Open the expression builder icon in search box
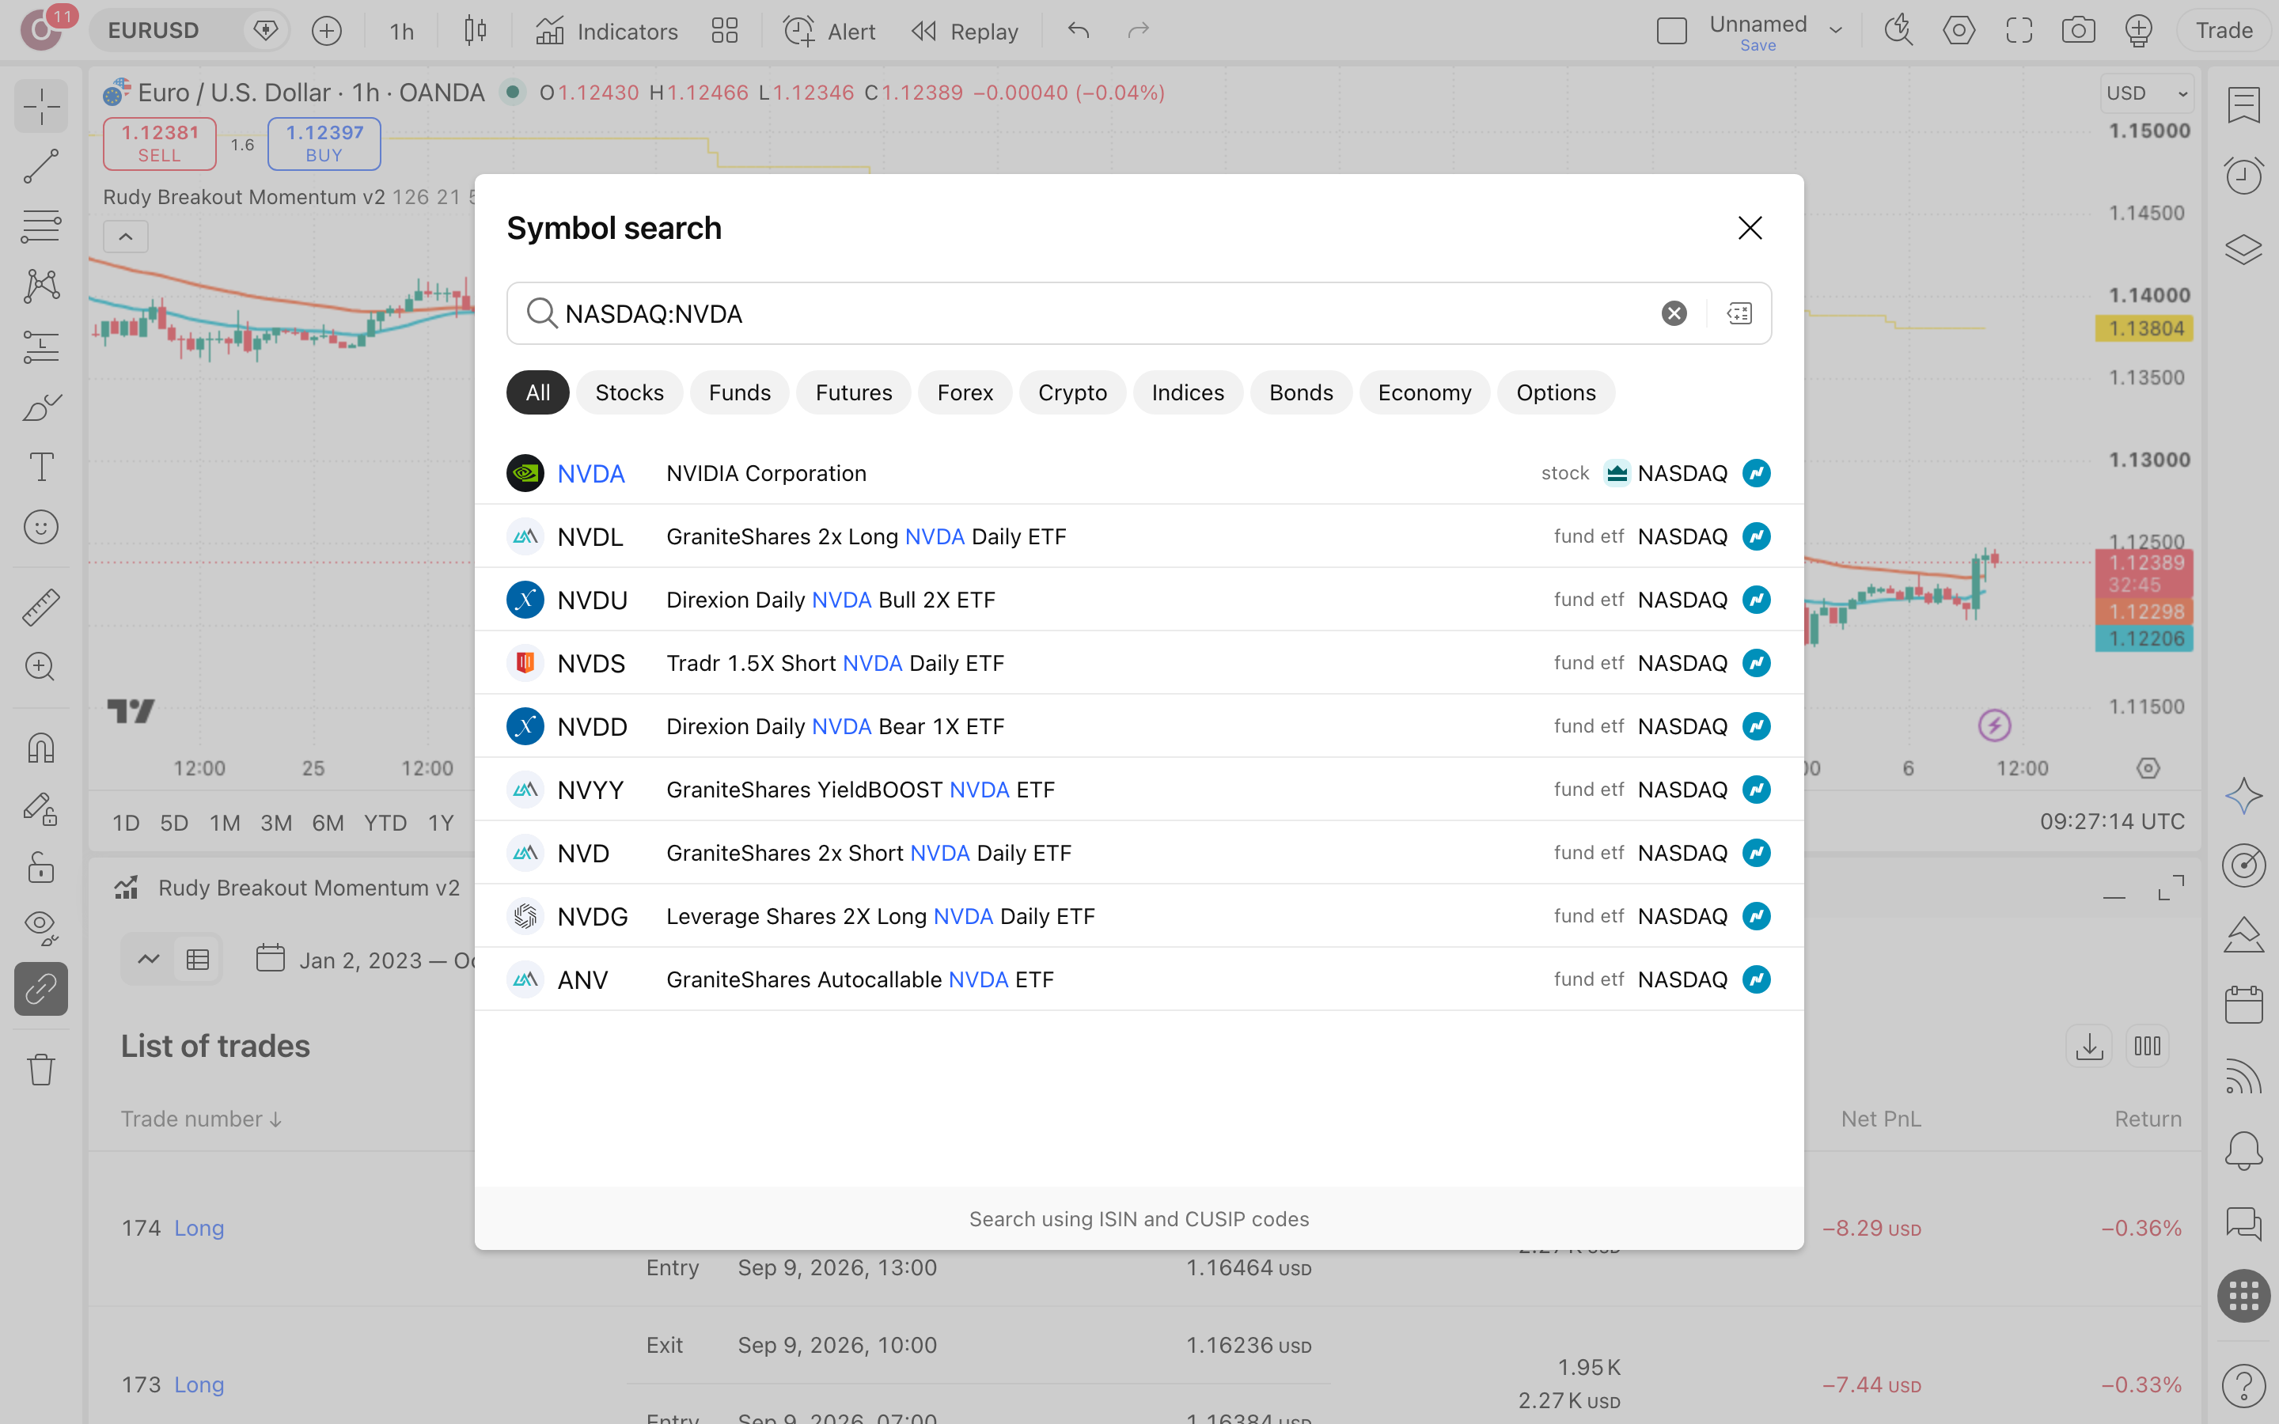 (1739, 313)
